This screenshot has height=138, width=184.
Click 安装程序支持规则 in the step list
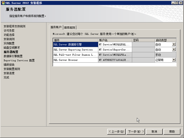click(x=14, y=26)
